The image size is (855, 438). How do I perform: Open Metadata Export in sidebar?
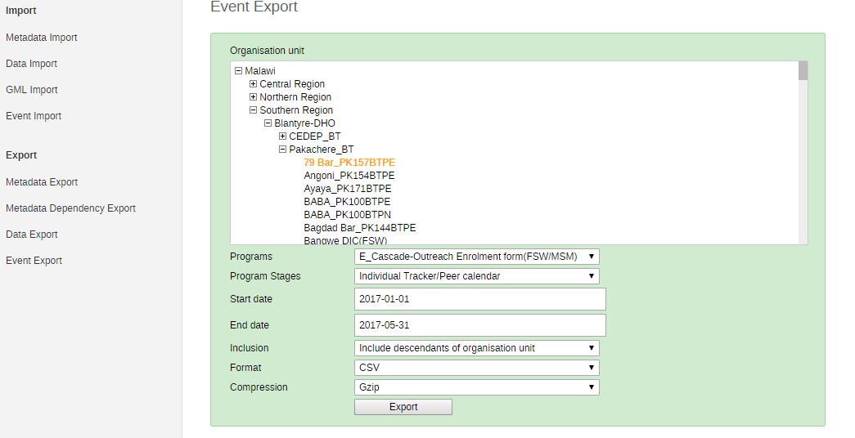42,182
